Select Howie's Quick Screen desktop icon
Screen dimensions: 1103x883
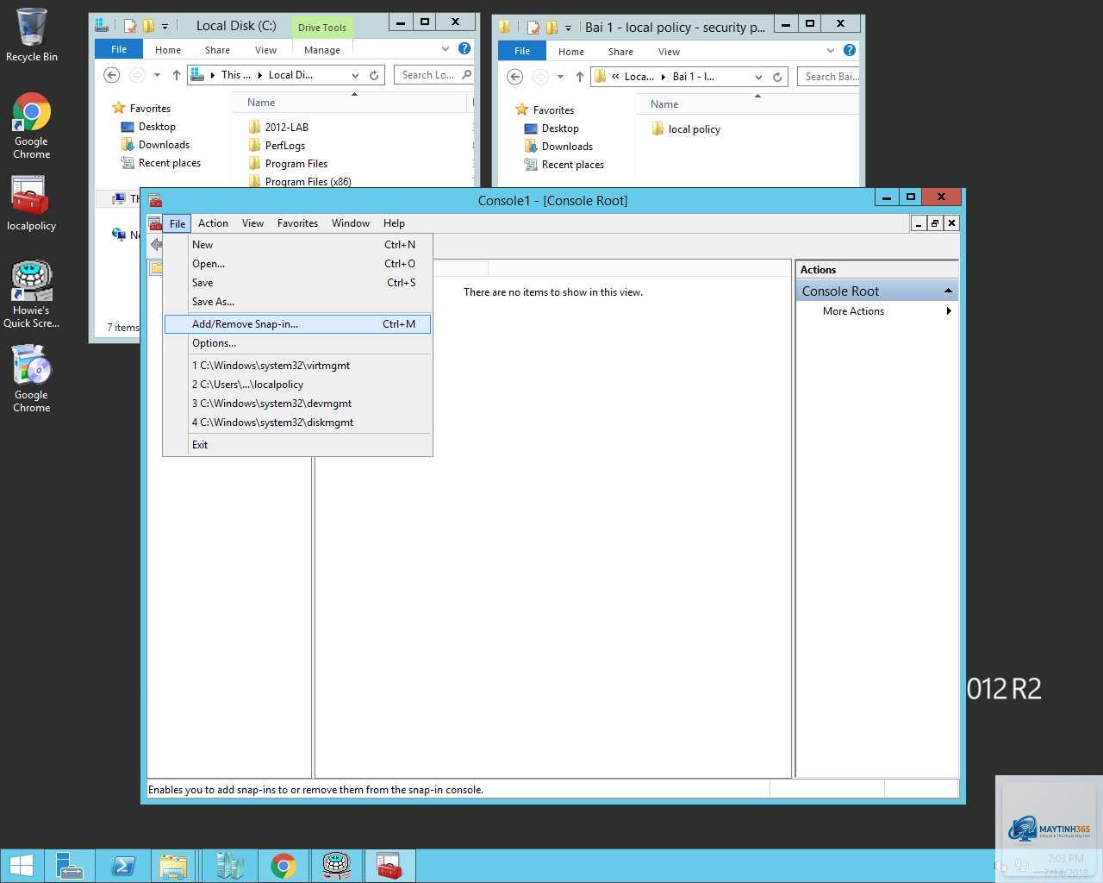[31, 294]
